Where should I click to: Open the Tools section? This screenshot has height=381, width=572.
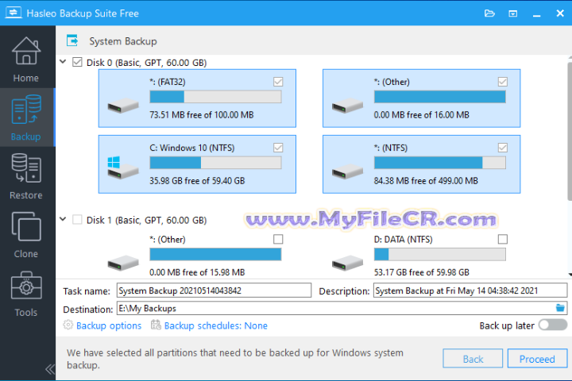[26, 294]
